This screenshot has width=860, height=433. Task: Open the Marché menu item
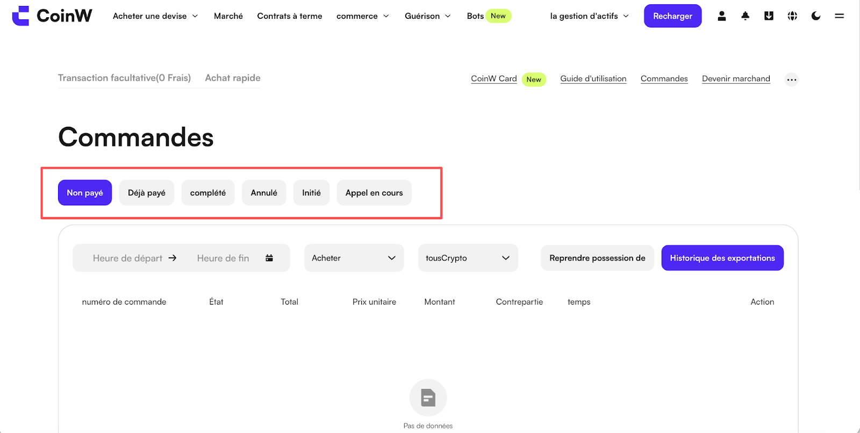click(x=228, y=16)
